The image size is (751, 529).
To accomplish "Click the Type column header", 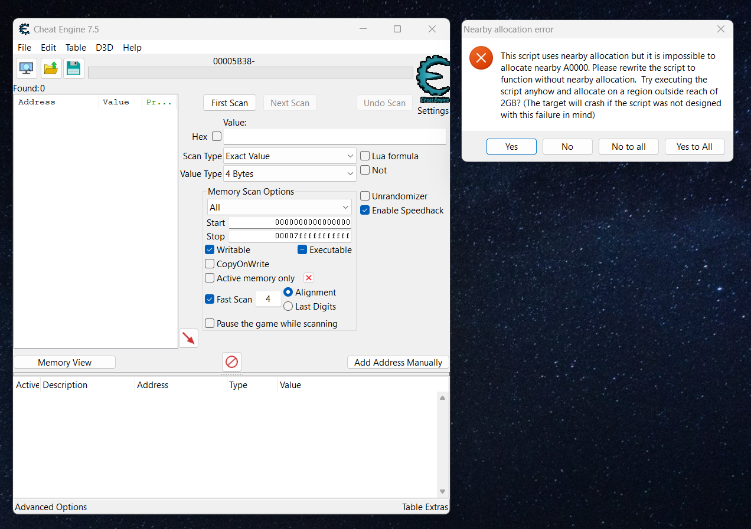I will (252, 385).
